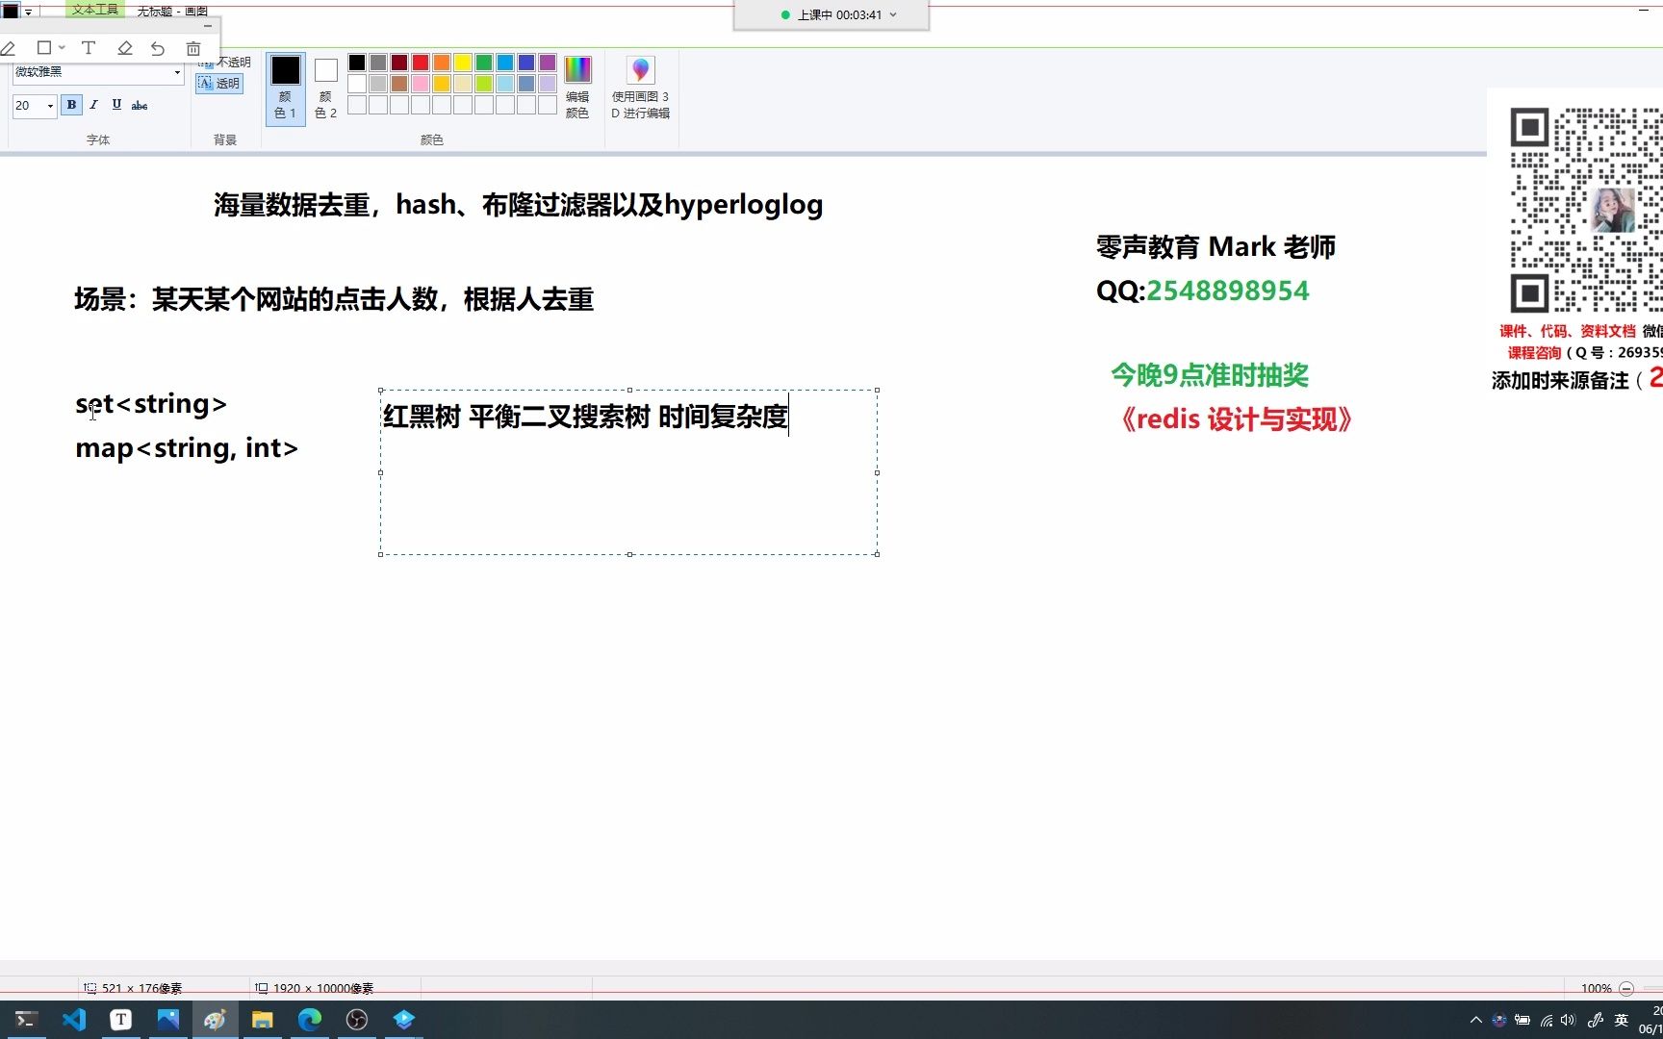Open Microsoft Edge from the taskbar
The width and height of the screenshot is (1663, 1039).
pyautogui.click(x=309, y=1020)
